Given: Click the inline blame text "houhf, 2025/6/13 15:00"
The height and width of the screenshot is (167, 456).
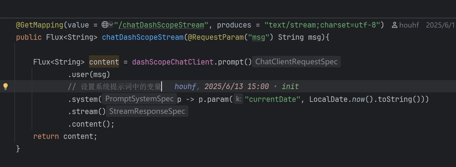Looking at the screenshot, I should point(222,87).
